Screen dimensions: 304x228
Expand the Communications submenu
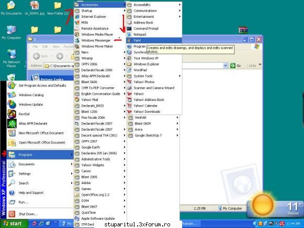coord(154,10)
